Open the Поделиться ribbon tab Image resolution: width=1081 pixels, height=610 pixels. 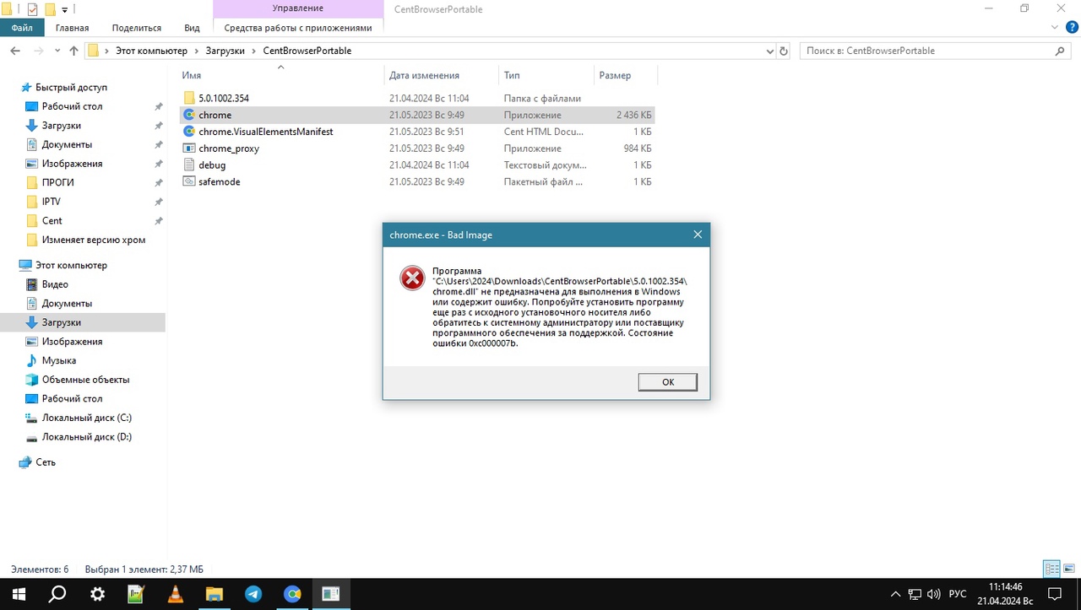[x=136, y=28]
